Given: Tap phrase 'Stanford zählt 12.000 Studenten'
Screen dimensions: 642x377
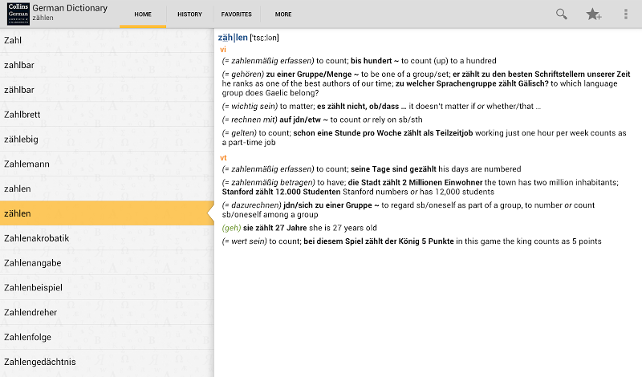Looking at the screenshot, I should tap(282, 192).
